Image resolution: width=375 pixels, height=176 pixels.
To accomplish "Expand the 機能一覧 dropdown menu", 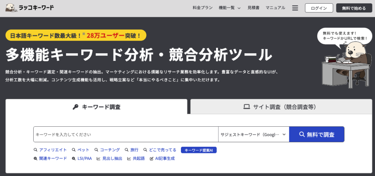I will click(229, 8).
